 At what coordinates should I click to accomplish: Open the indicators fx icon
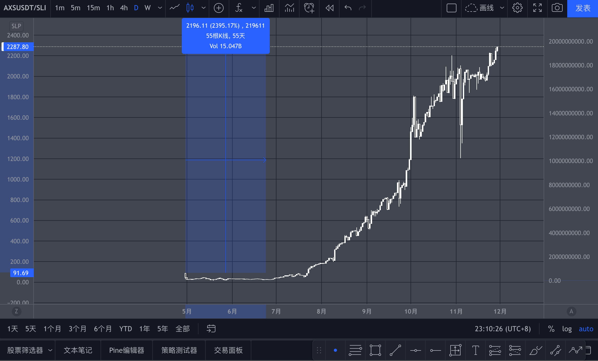tap(239, 8)
